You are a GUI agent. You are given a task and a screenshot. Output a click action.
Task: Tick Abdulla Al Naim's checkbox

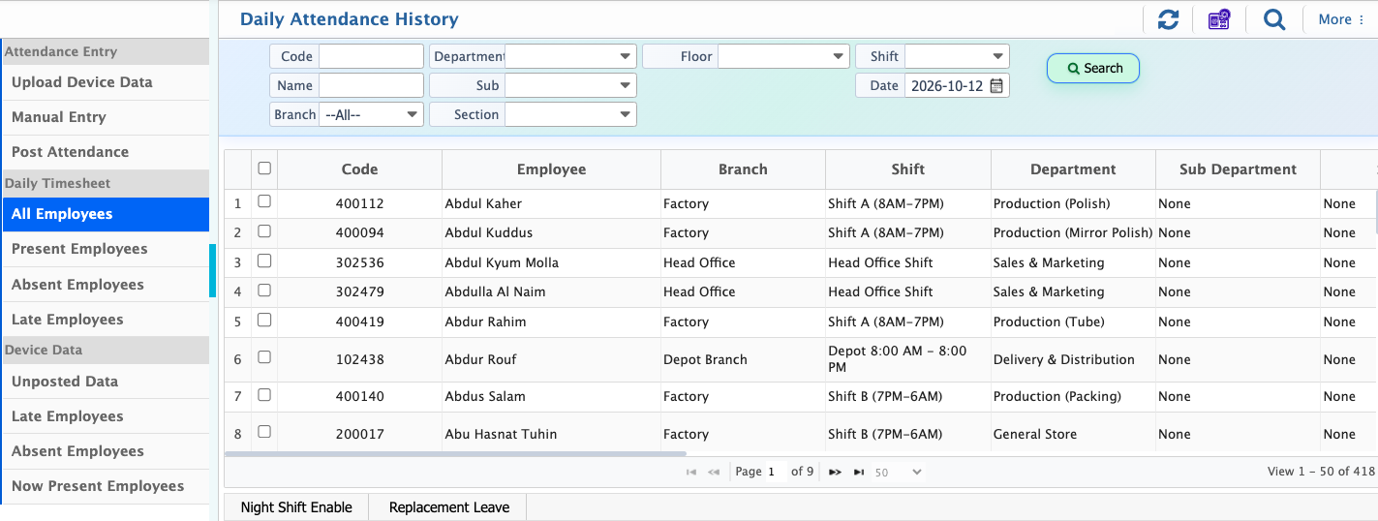pyautogui.click(x=264, y=291)
